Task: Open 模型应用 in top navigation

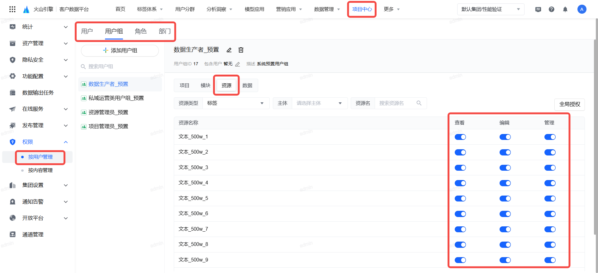Action: tap(254, 9)
